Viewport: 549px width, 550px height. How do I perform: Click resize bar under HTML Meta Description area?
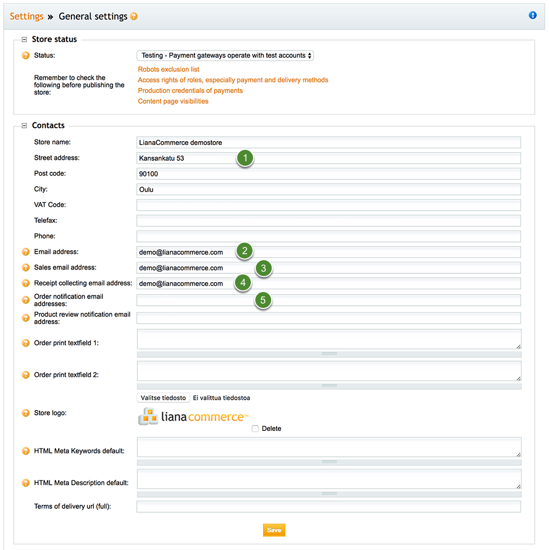[x=329, y=494]
